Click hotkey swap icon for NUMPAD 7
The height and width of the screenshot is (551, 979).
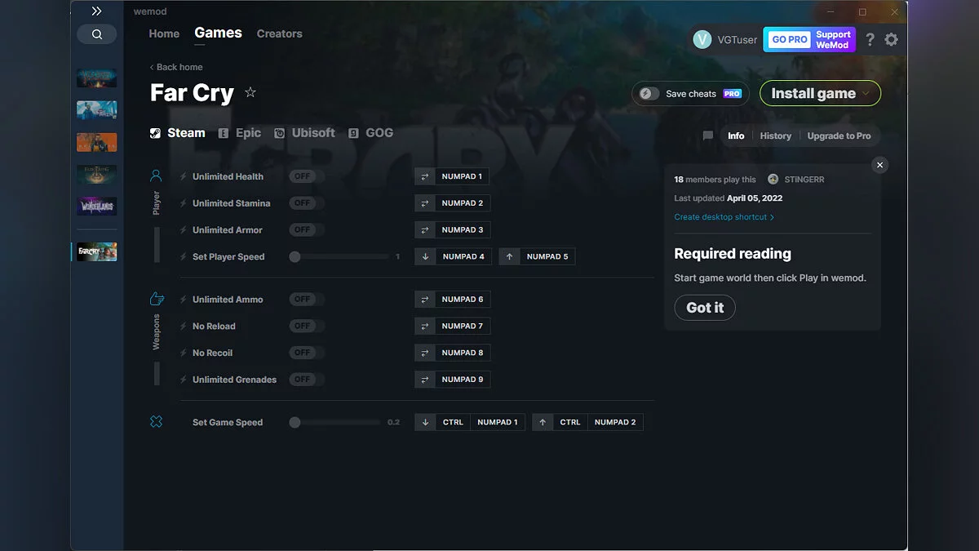[425, 327]
